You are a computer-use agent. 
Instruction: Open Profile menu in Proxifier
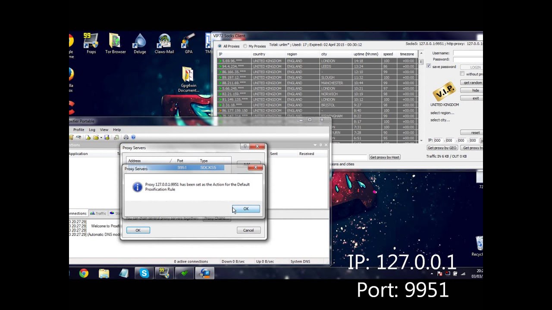tap(78, 130)
